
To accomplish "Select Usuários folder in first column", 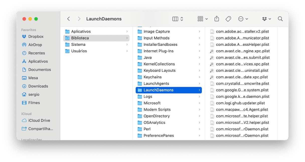I will tap(96, 51).
